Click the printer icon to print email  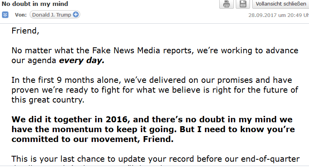pos(226,4)
